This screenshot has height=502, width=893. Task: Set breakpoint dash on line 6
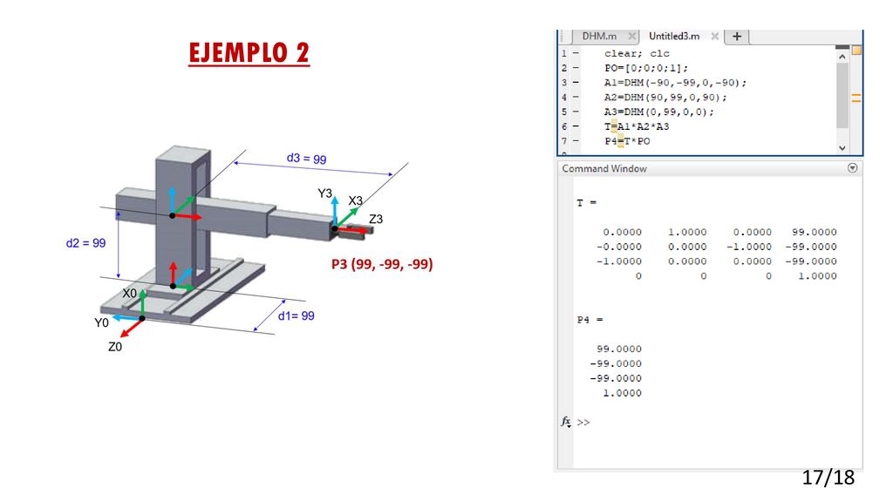[x=576, y=126]
